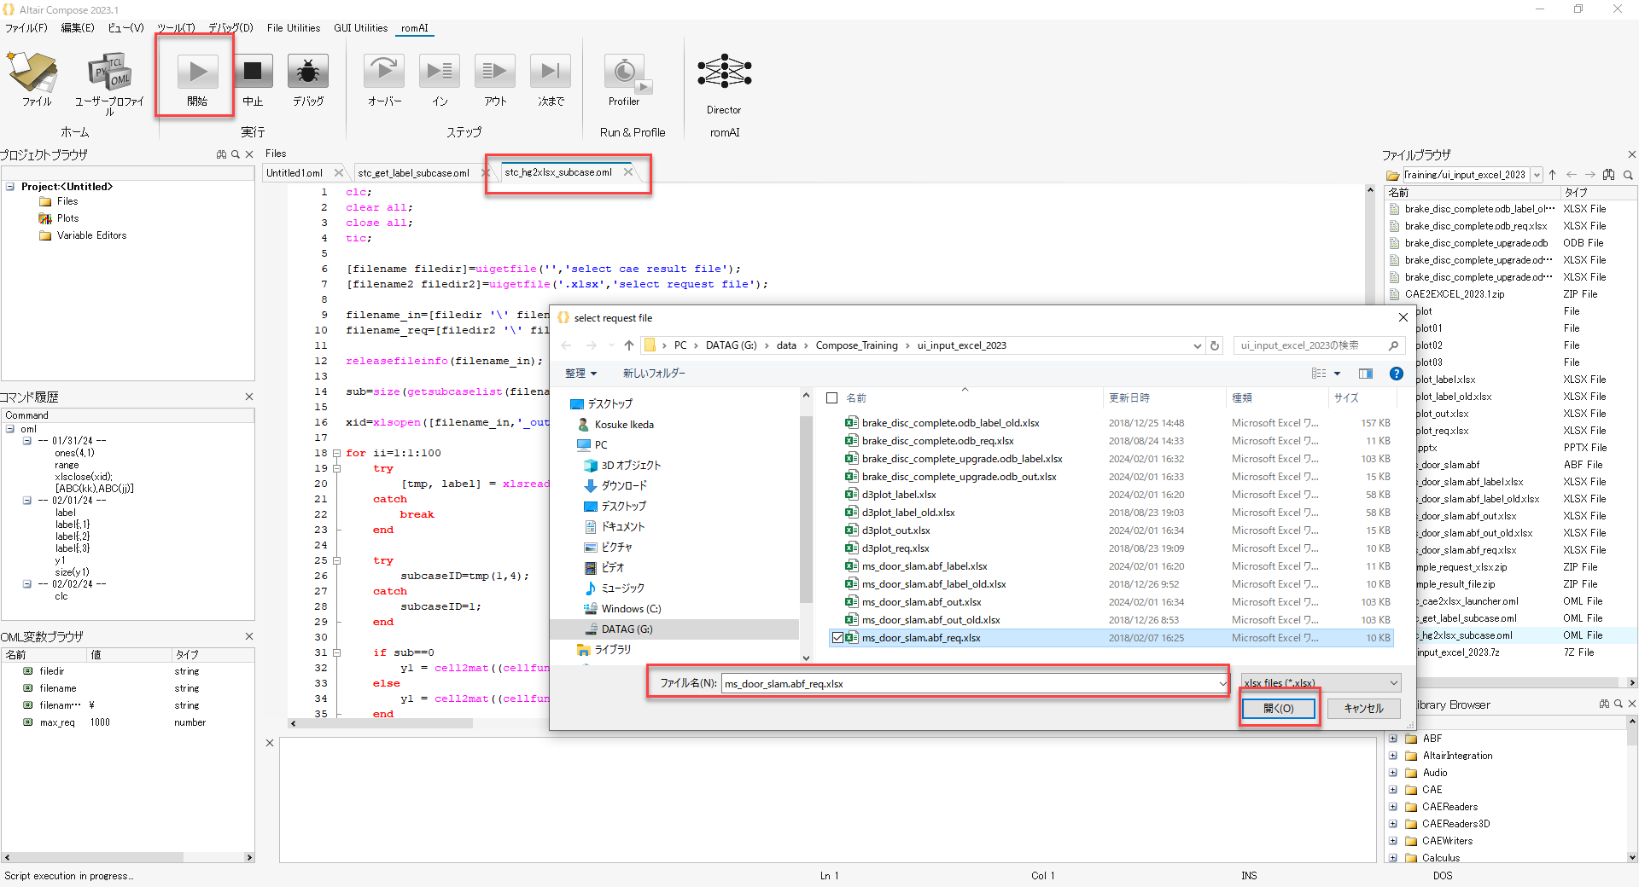Open help in the file dialog
1639x887 pixels.
tap(1397, 374)
